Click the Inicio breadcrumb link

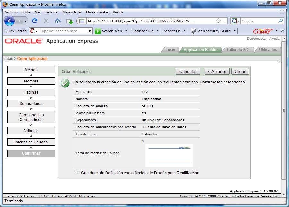pos(8,59)
